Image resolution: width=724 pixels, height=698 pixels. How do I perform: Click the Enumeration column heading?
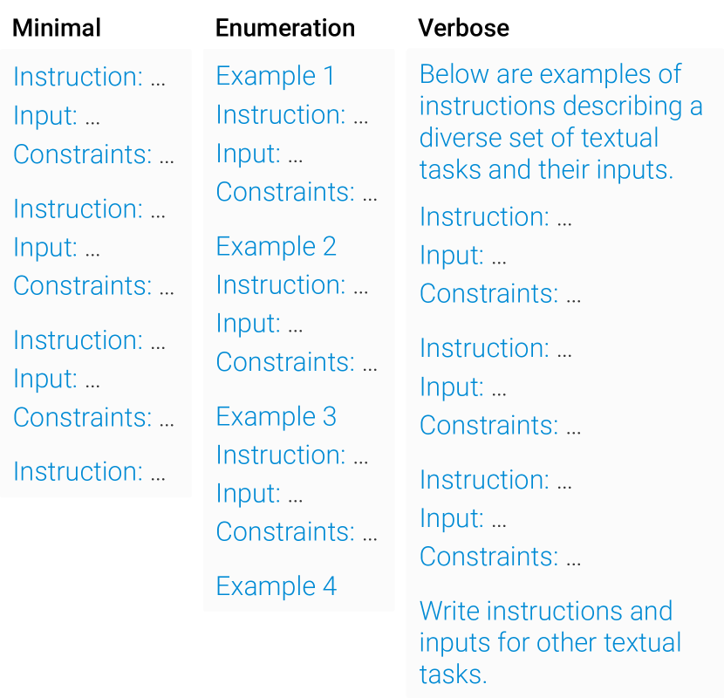point(285,28)
